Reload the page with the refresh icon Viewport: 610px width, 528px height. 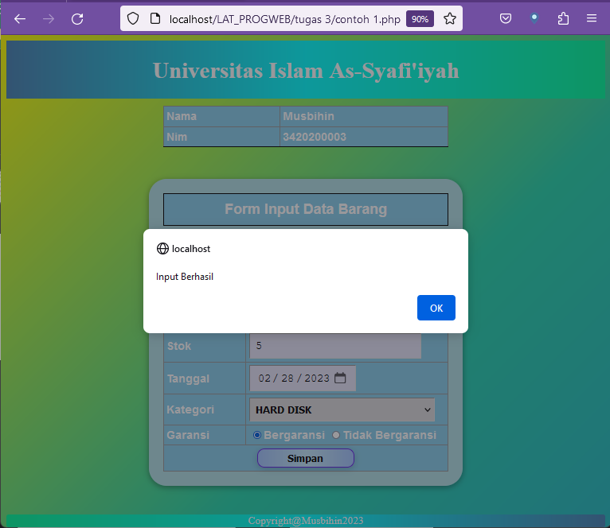point(77,18)
